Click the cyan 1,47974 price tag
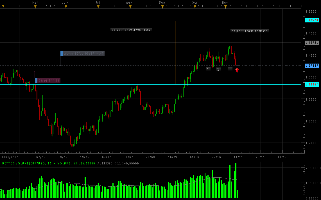Screen dimensions: 321x200 coord(312,20)
